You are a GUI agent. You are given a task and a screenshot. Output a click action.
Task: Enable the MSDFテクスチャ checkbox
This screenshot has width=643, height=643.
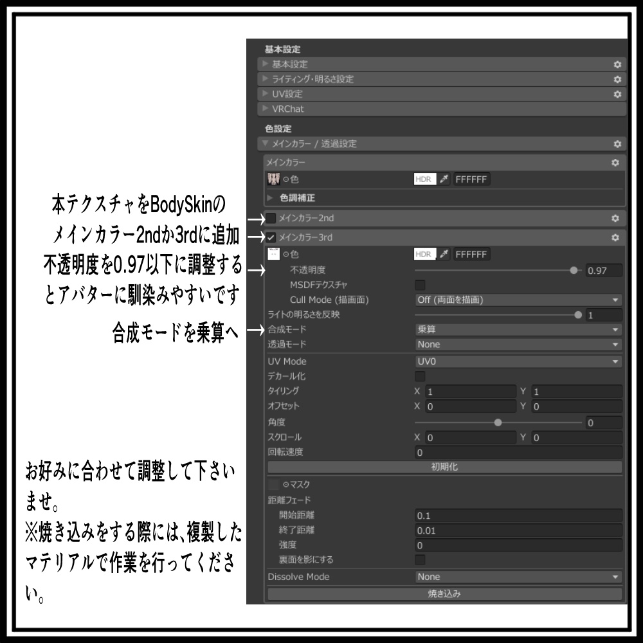(x=422, y=285)
